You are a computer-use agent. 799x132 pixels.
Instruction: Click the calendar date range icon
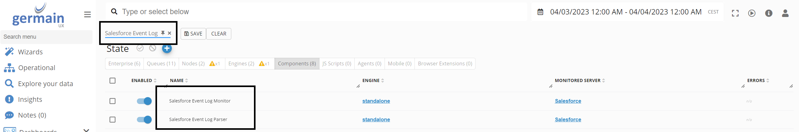click(540, 12)
